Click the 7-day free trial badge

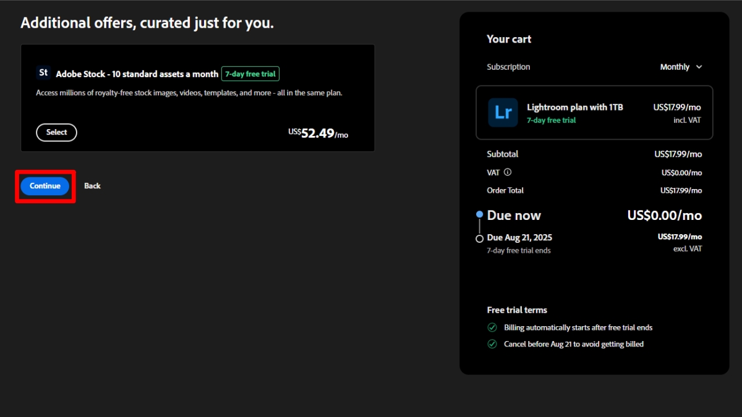[x=250, y=74]
